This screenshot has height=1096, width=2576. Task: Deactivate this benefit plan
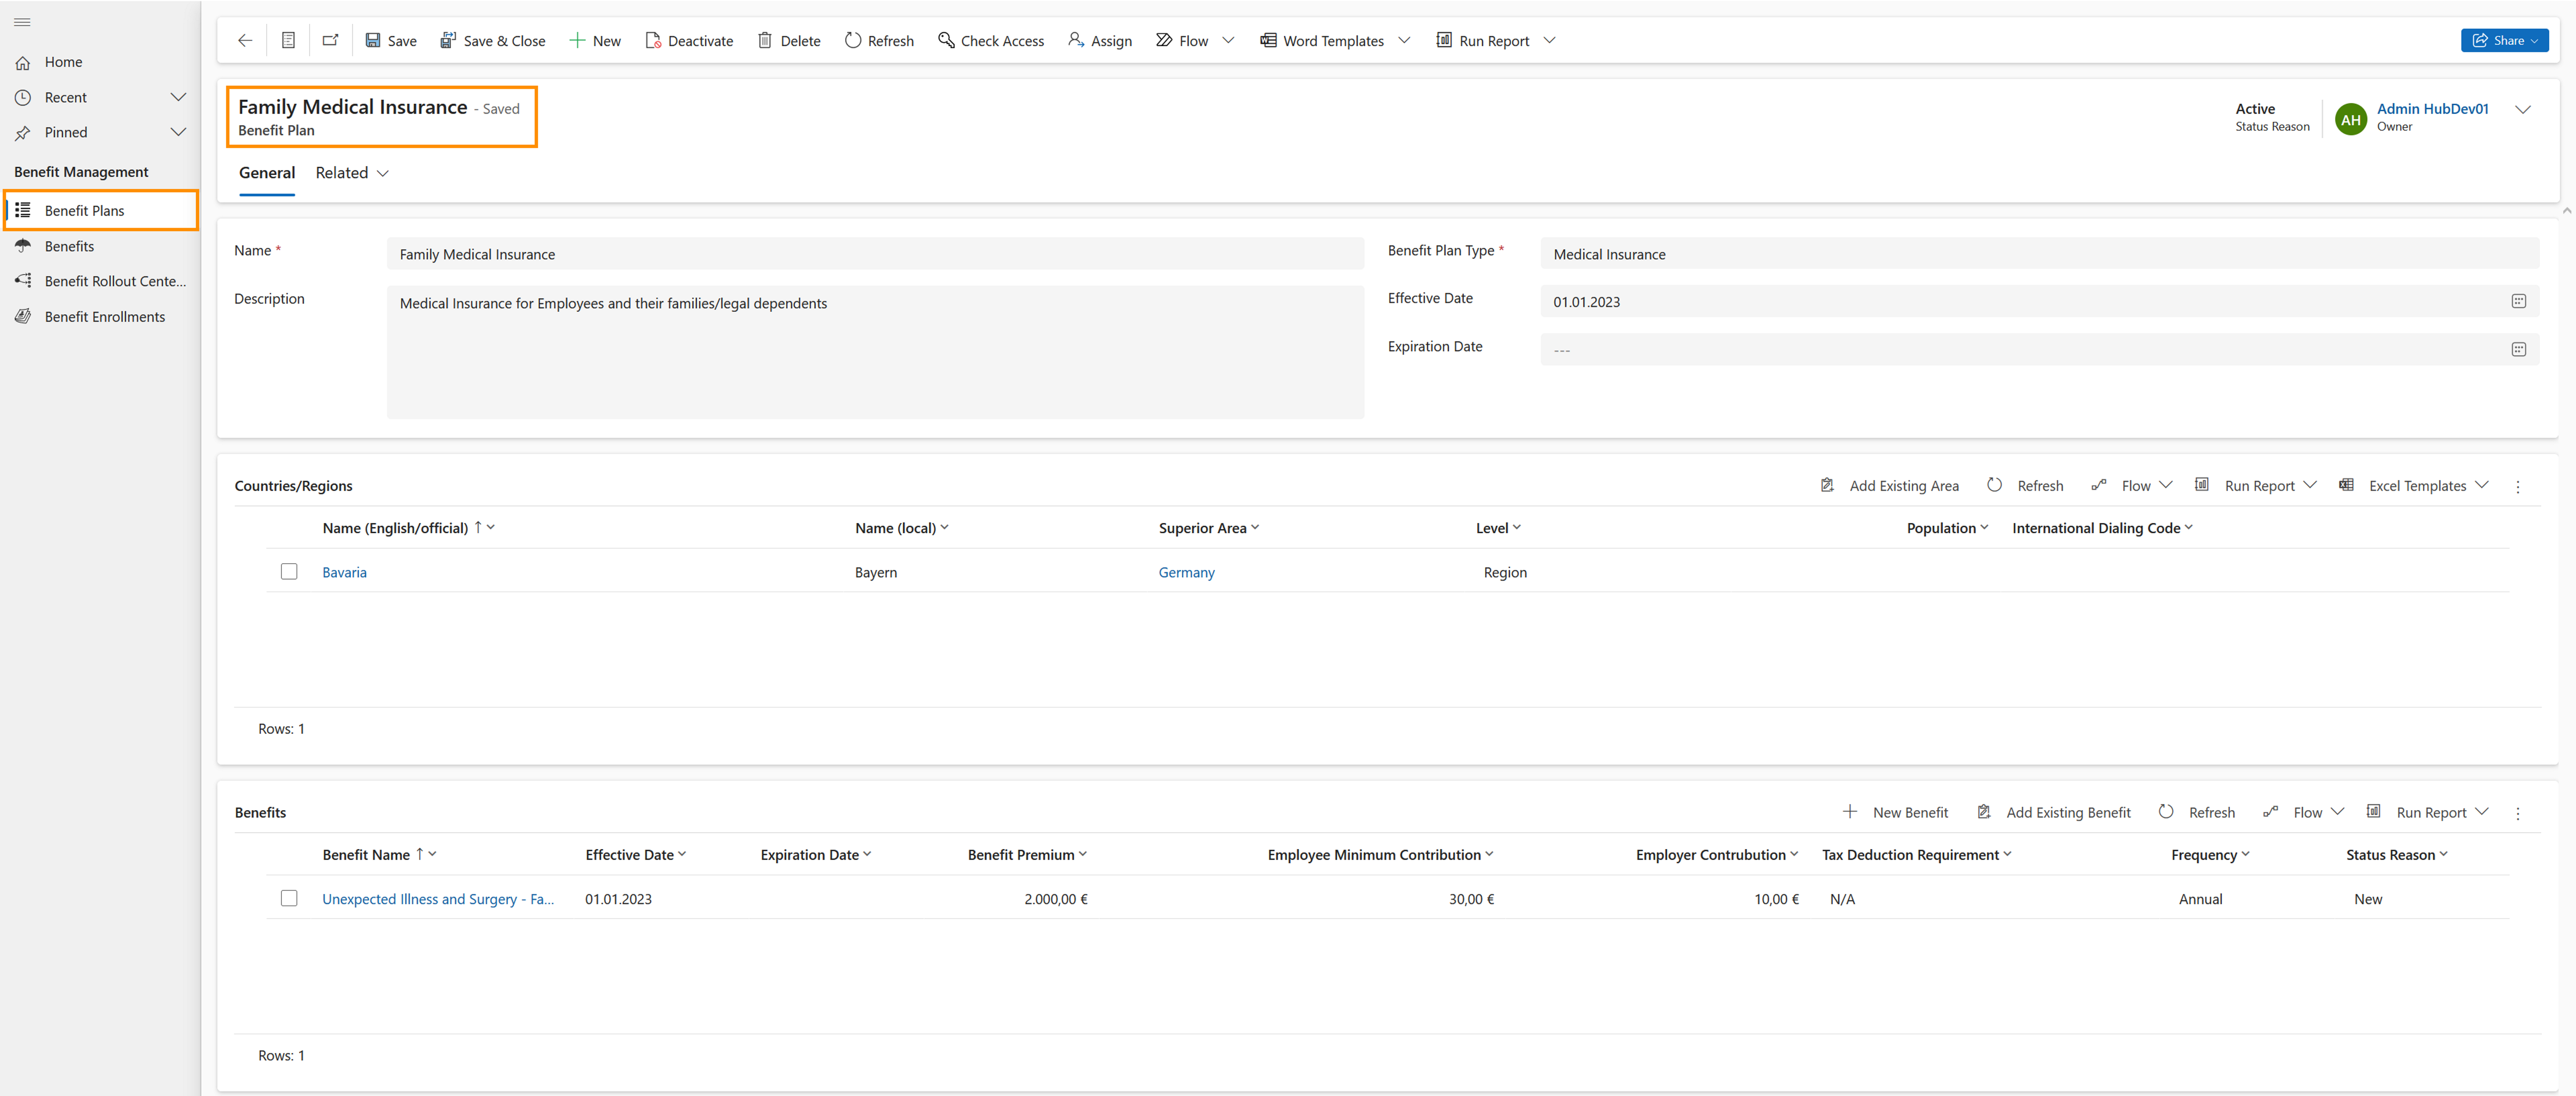[x=689, y=41]
